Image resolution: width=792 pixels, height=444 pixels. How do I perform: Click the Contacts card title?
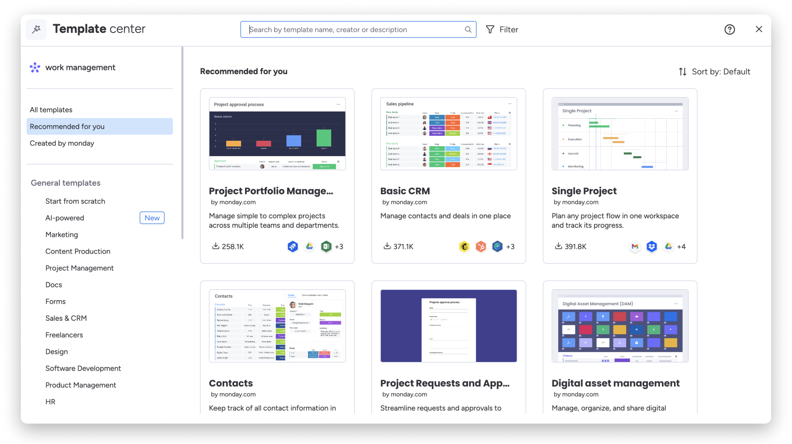[x=231, y=383]
